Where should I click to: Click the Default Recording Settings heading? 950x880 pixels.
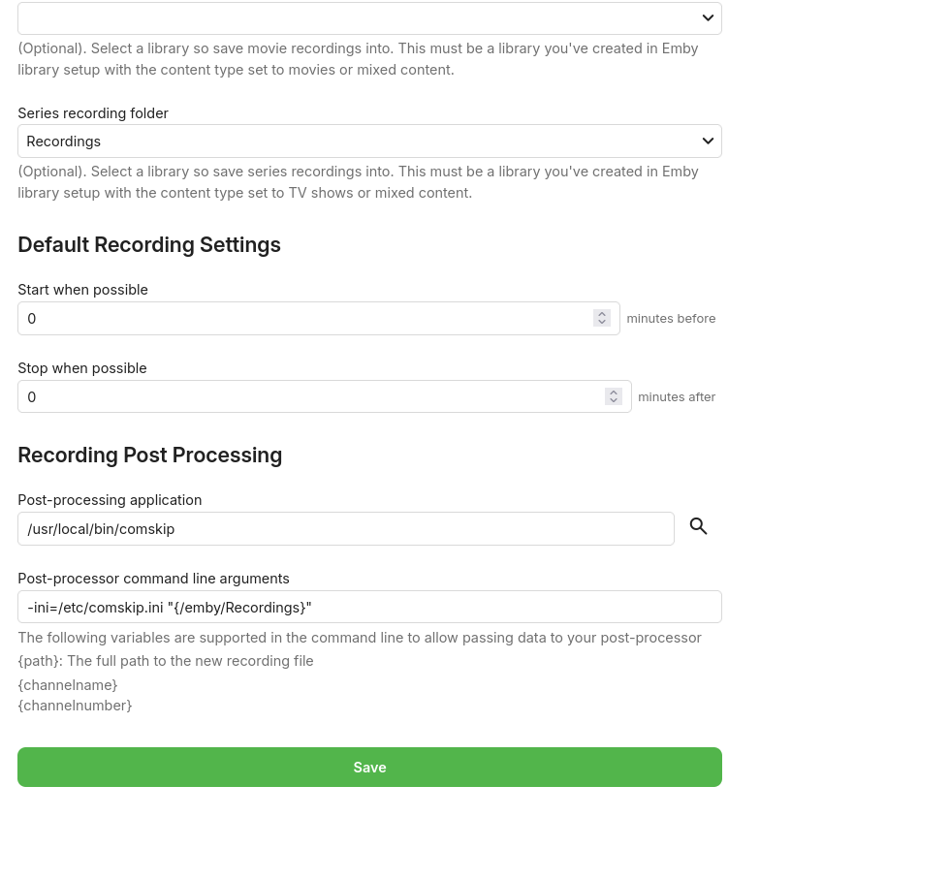coord(148,244)
